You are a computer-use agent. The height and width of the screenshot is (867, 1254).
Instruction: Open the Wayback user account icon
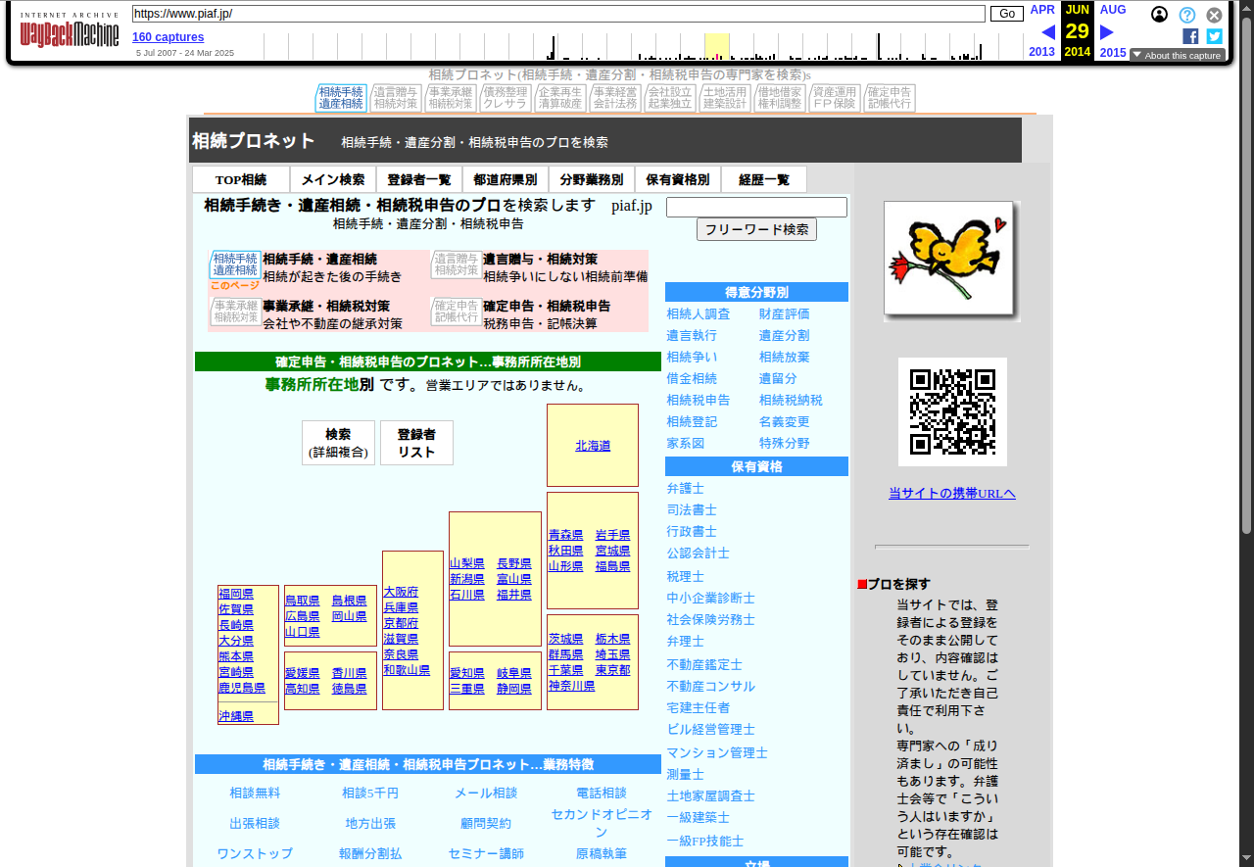coord(1159,15)
